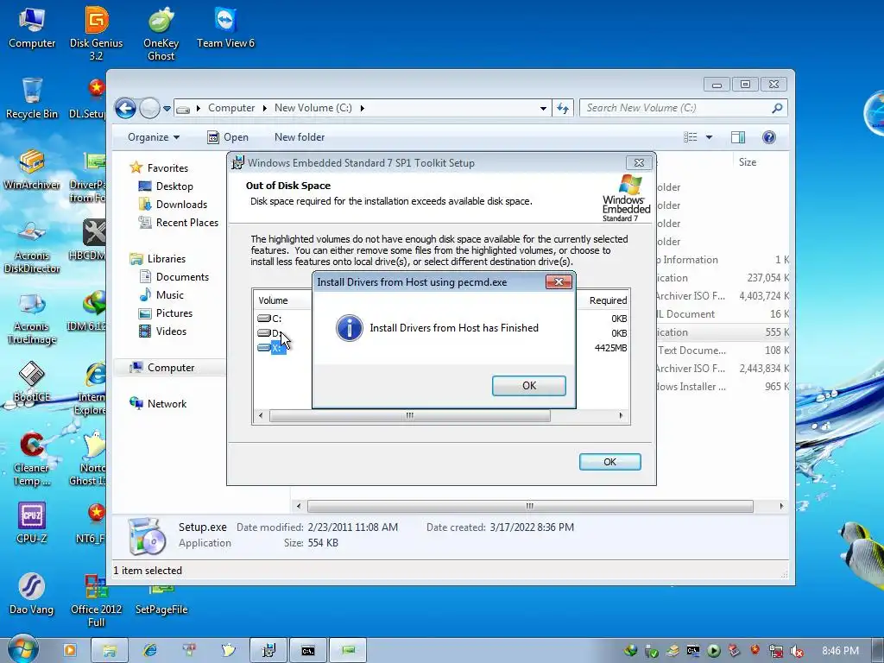Viewport: 884px width, 663px height.
Task: Open the OneKey Ghost desktop icon
Action: click(x=161, y=34)
